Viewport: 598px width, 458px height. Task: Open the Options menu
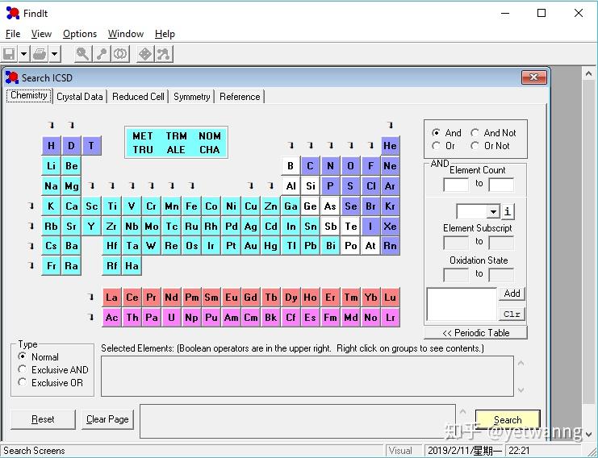coord(80,34)
